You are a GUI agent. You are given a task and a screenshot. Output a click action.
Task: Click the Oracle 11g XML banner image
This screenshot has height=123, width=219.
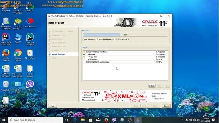tap(125, 96)
